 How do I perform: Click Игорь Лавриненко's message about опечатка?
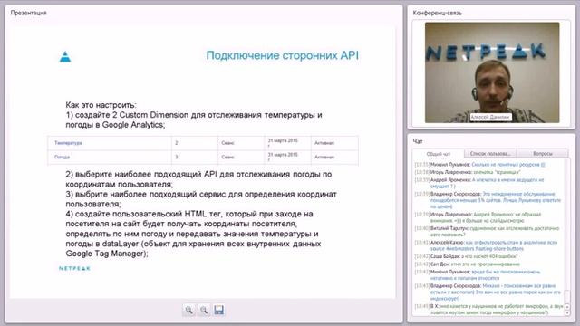coord(468,172)
